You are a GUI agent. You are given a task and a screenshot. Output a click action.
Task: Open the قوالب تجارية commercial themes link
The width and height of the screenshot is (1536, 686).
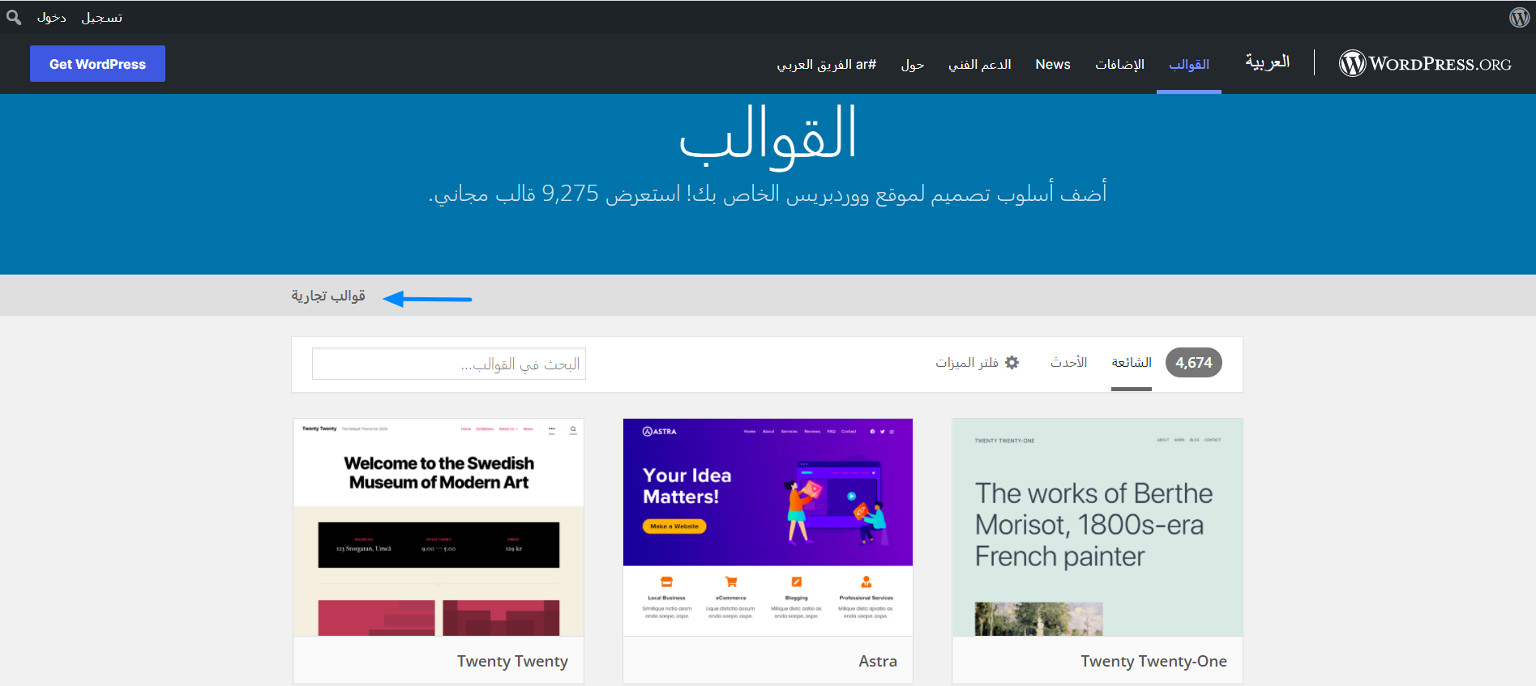coord(328,296)
